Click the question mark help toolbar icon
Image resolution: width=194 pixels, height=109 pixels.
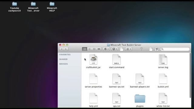click(142, 49)
